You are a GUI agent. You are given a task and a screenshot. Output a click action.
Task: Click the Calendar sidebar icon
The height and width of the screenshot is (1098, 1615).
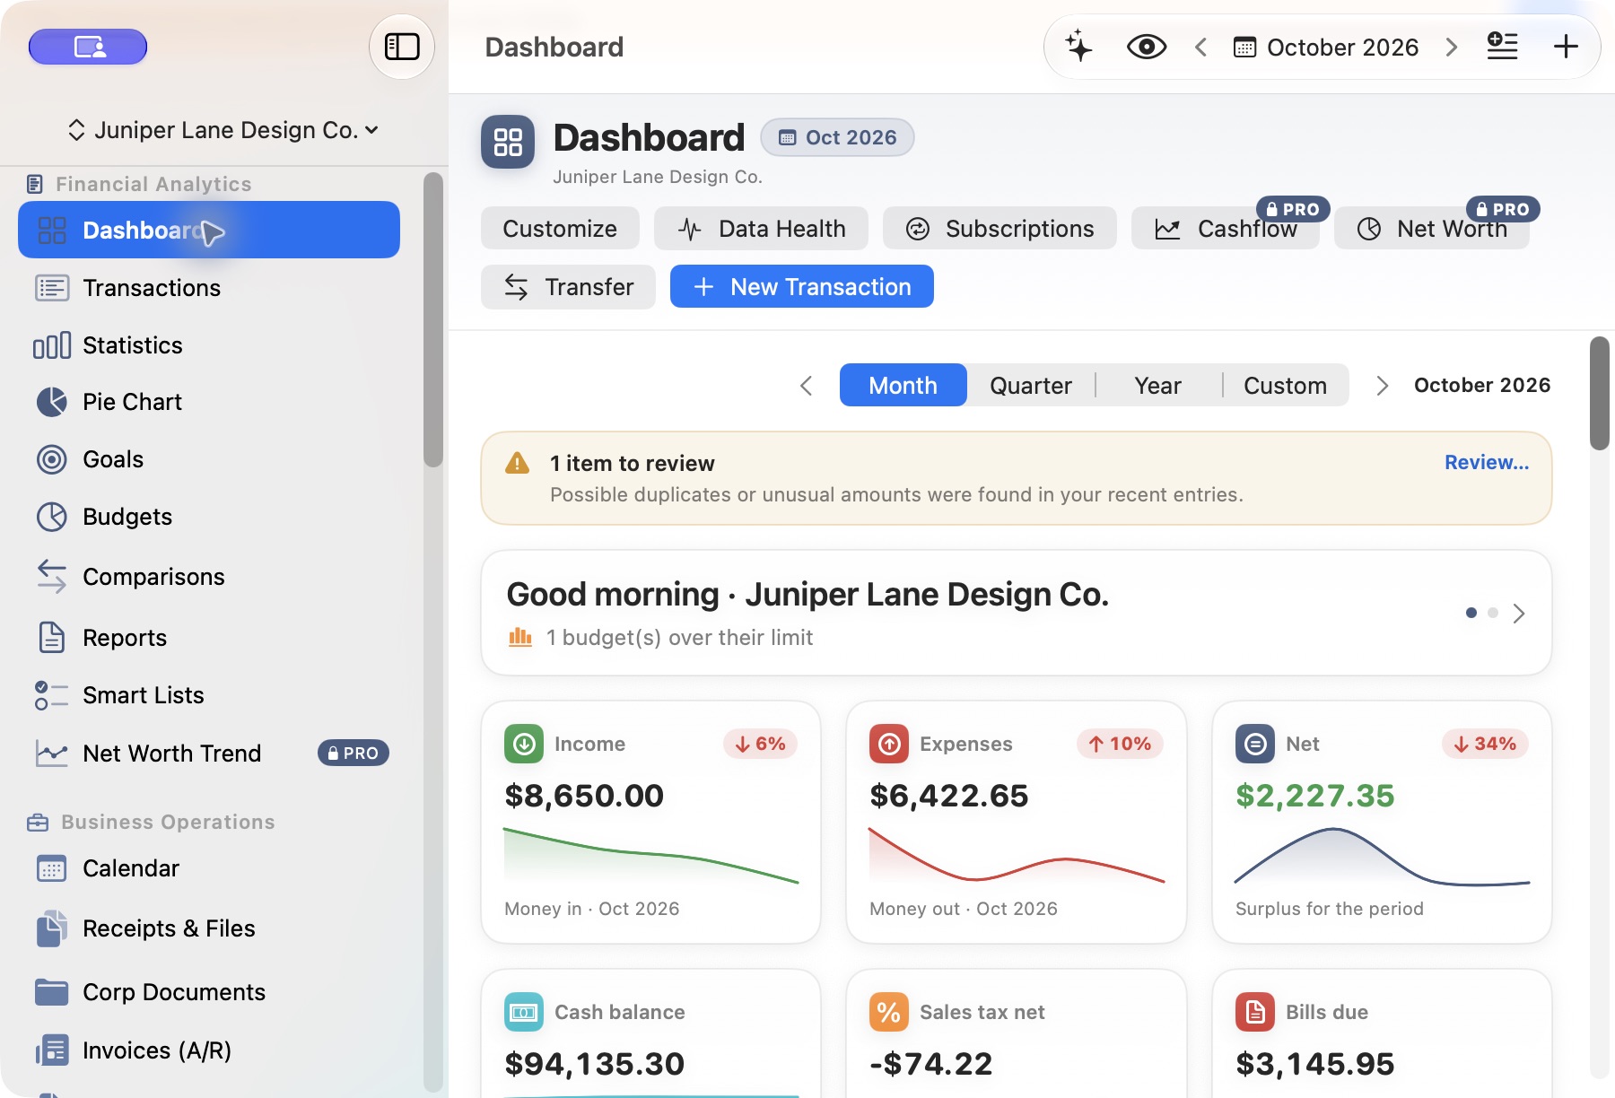click(x=52, y=868)
